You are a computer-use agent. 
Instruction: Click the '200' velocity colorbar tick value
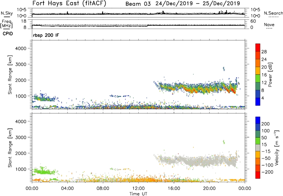(266, 124)
